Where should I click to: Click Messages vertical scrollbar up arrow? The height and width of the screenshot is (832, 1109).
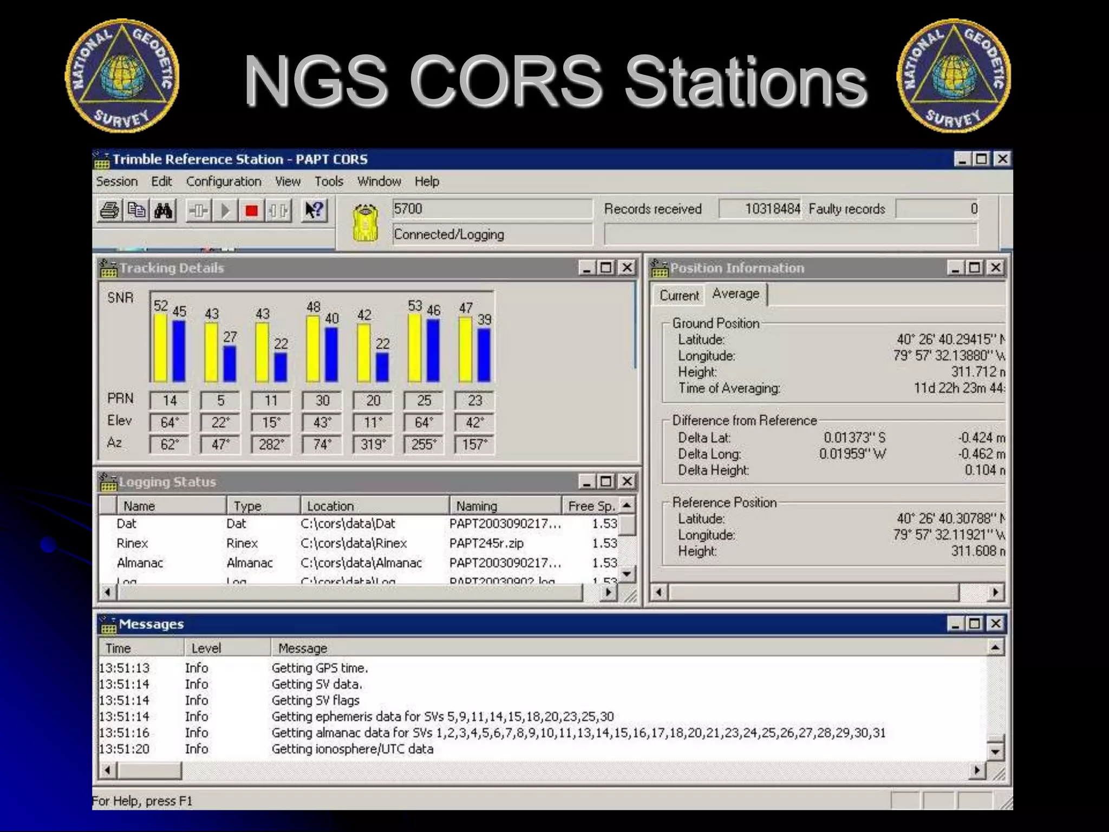[x=995, y=647]
